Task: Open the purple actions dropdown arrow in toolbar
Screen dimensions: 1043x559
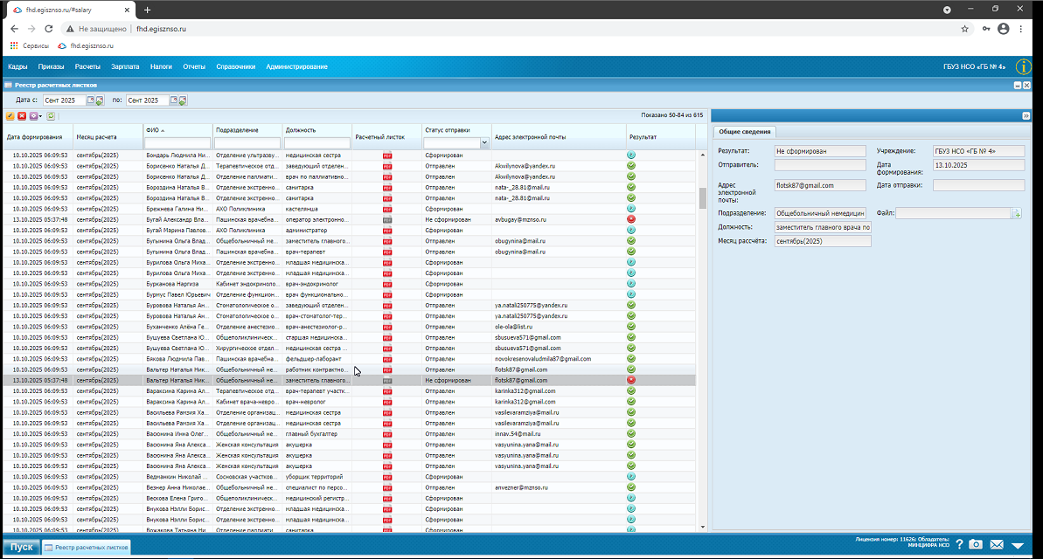Action: point(40,115)
